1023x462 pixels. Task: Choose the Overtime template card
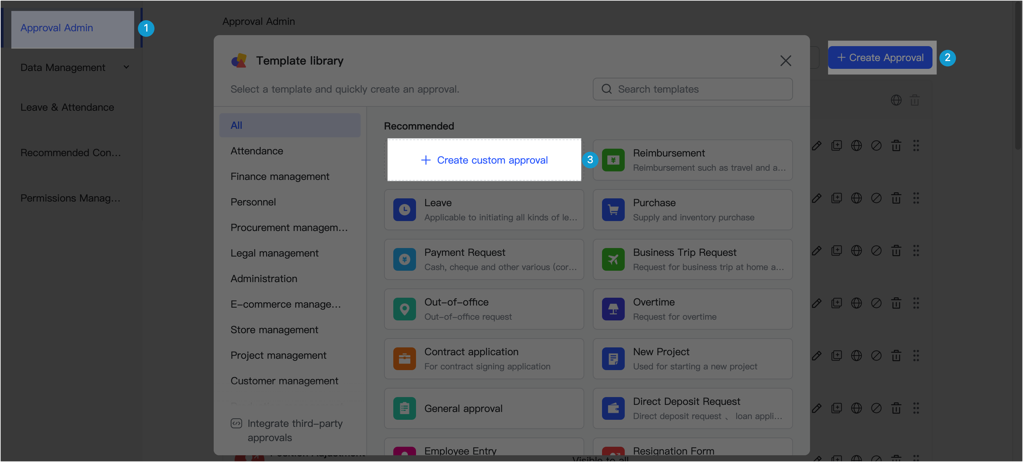pos(692,309)
